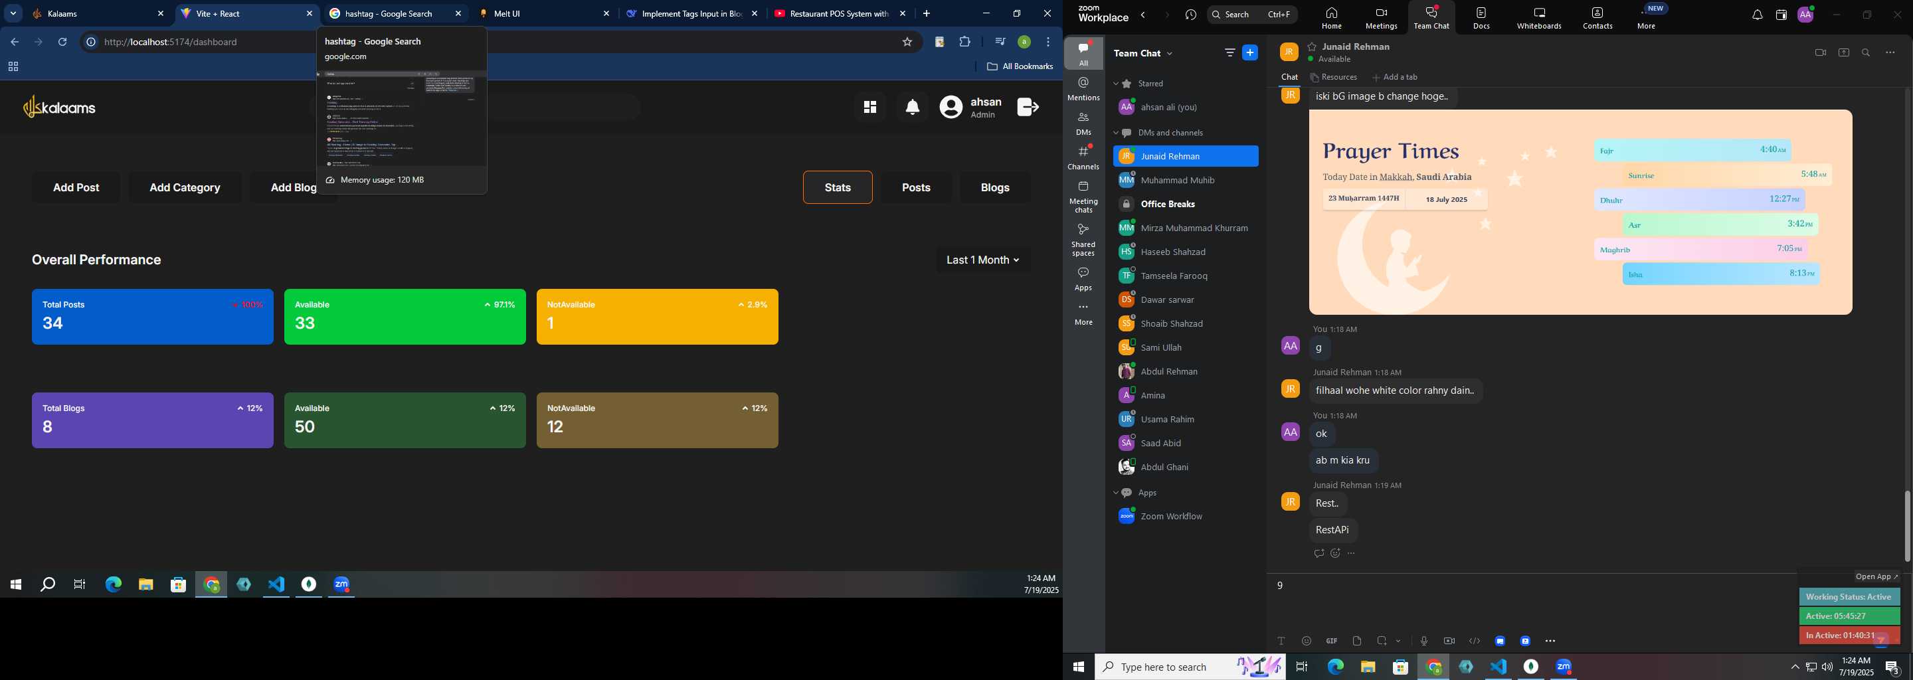
Task: Filter the Team Chat list
Action: (x=1230, y=52)
